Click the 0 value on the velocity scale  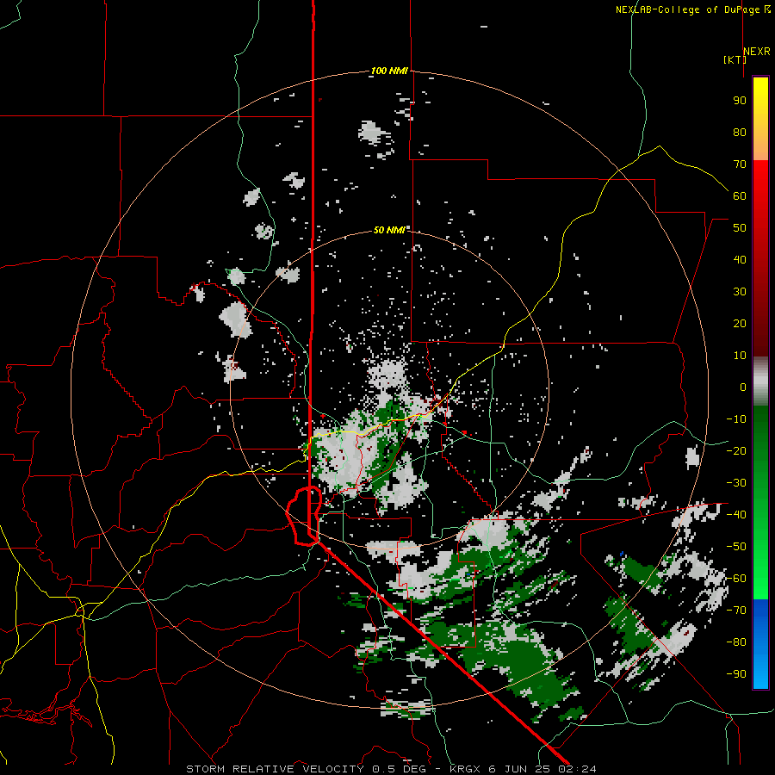[743, 387]
